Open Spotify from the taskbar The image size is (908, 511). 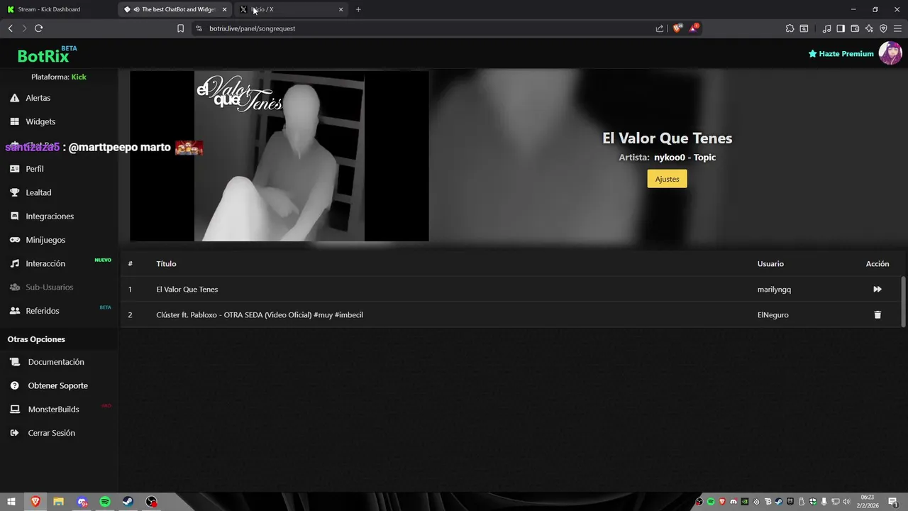tap(105, 502)
